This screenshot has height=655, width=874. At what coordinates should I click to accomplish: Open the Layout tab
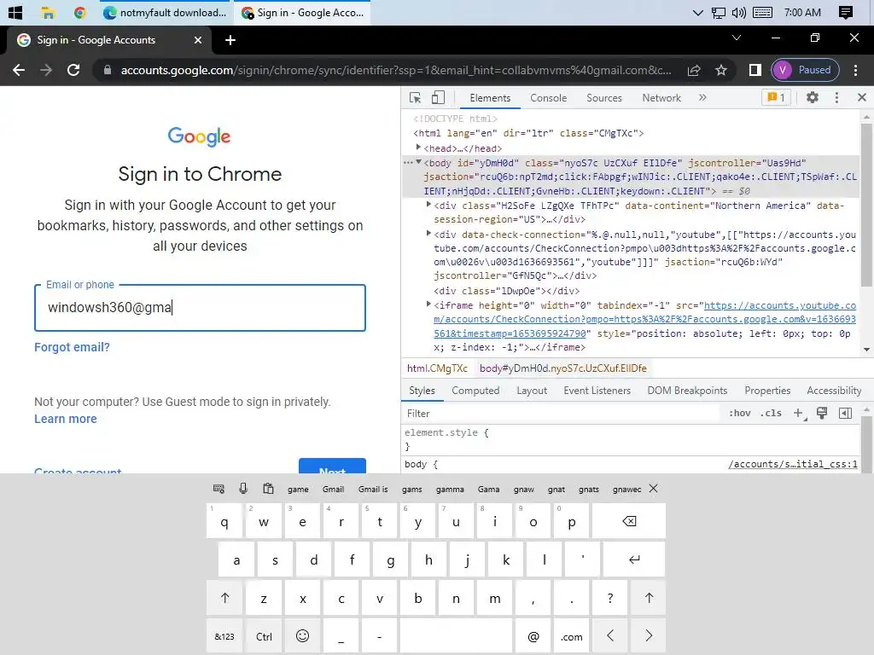click(x=531, y=391)
